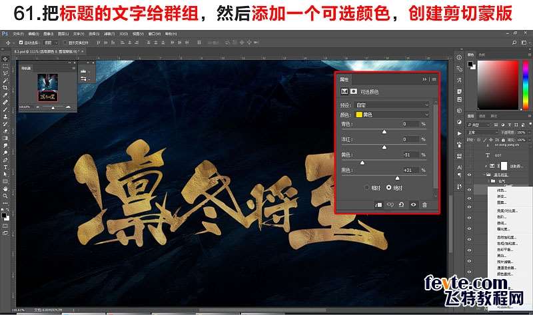Viewport: 533px width, 315px height.
Task: Reset adjustment with the circular arrow icon
Action: [402, 205]
